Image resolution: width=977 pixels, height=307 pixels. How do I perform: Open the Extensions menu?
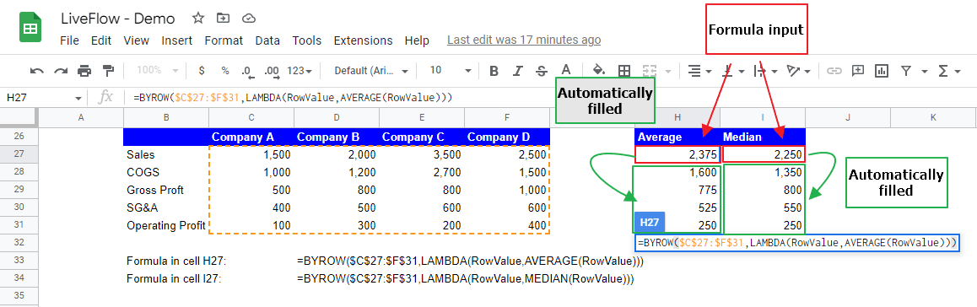pyautogui.click(x=364, y=40)
